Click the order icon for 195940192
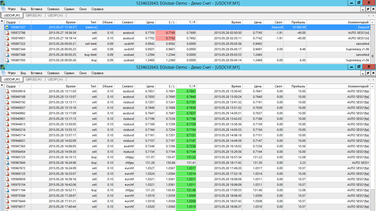 (7, 102)
